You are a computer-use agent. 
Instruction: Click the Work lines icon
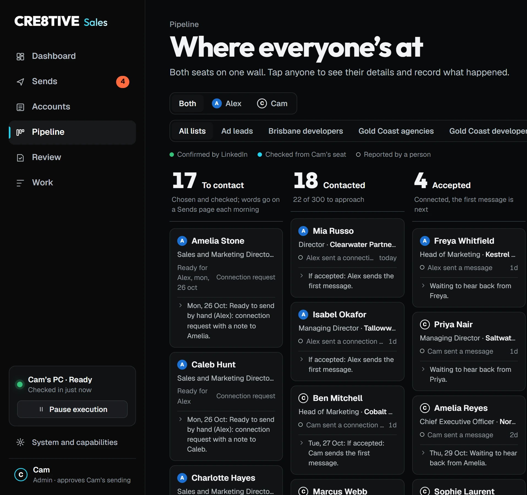[20, 183]
